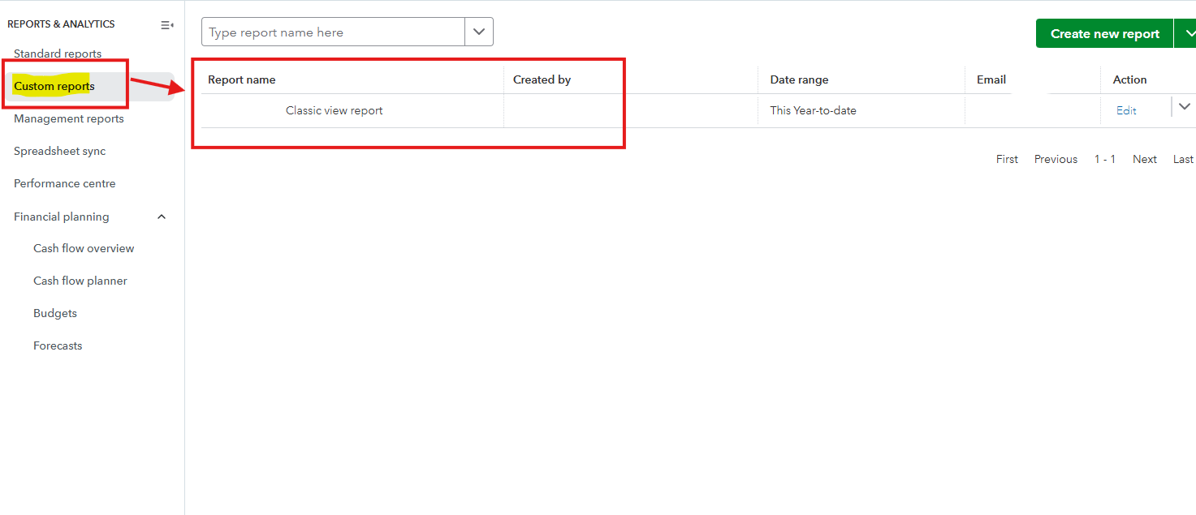Click the report name search field

click(x=333, y=32)
